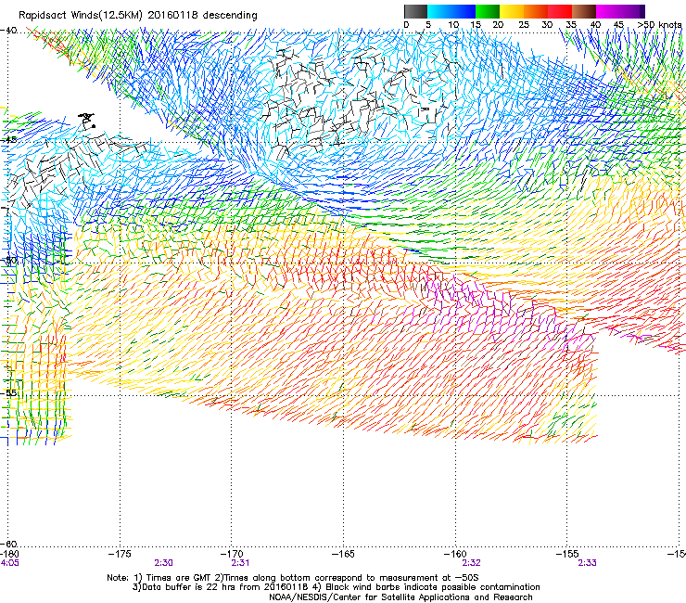This screenshot has width=686, height=603.
Task: Click the latitude label '-40'
Action: [8, 31]
